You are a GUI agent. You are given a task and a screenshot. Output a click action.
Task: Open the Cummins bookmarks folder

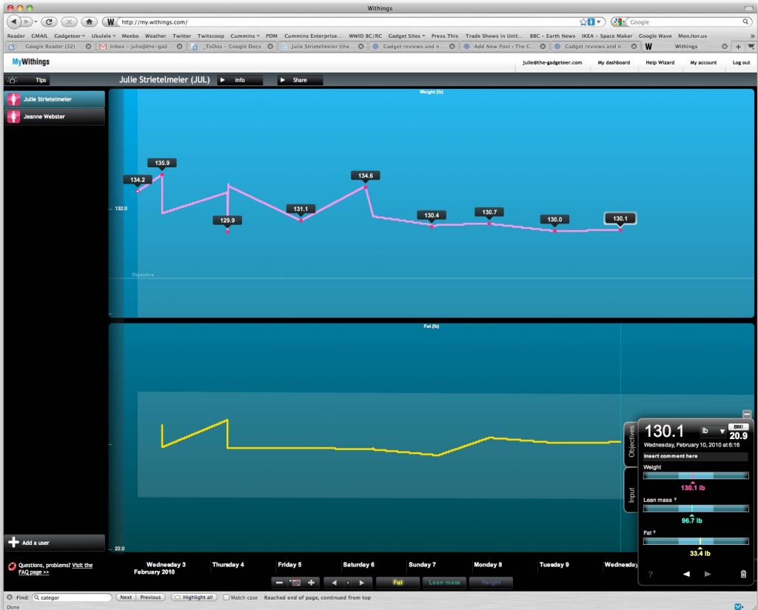244,36
